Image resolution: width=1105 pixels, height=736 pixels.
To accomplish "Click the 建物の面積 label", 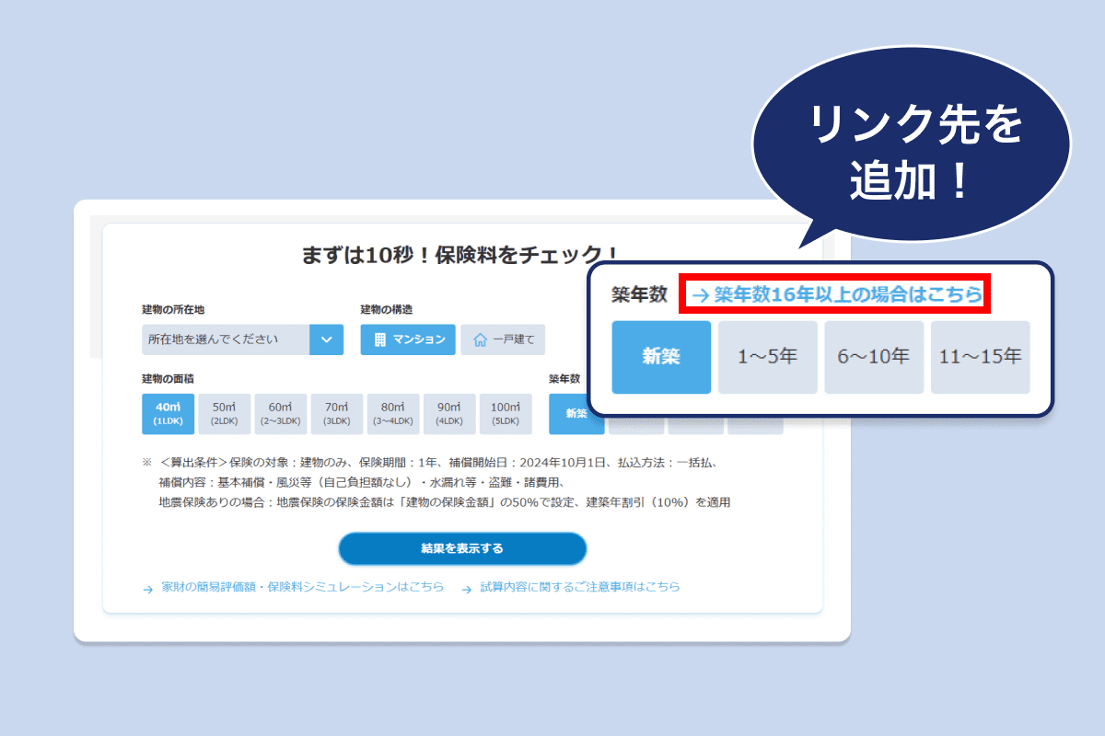I will pyautogui.click(x=168, y=378).
